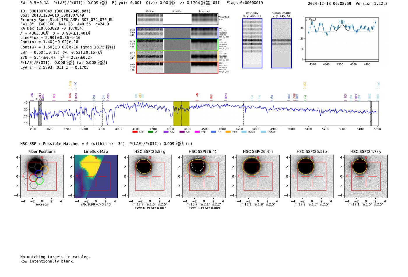
Task: Select the orange-bordered 2D fiber spectrum row
Action: point(177,56)
